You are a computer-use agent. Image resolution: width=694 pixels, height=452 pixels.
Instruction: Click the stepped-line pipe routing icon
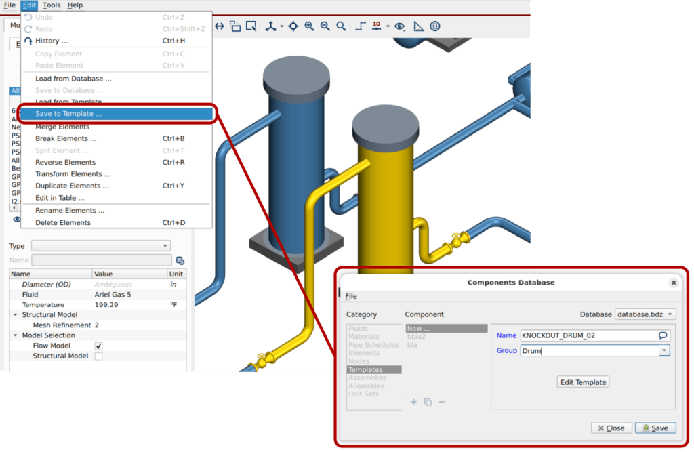(x=361, y=26)
